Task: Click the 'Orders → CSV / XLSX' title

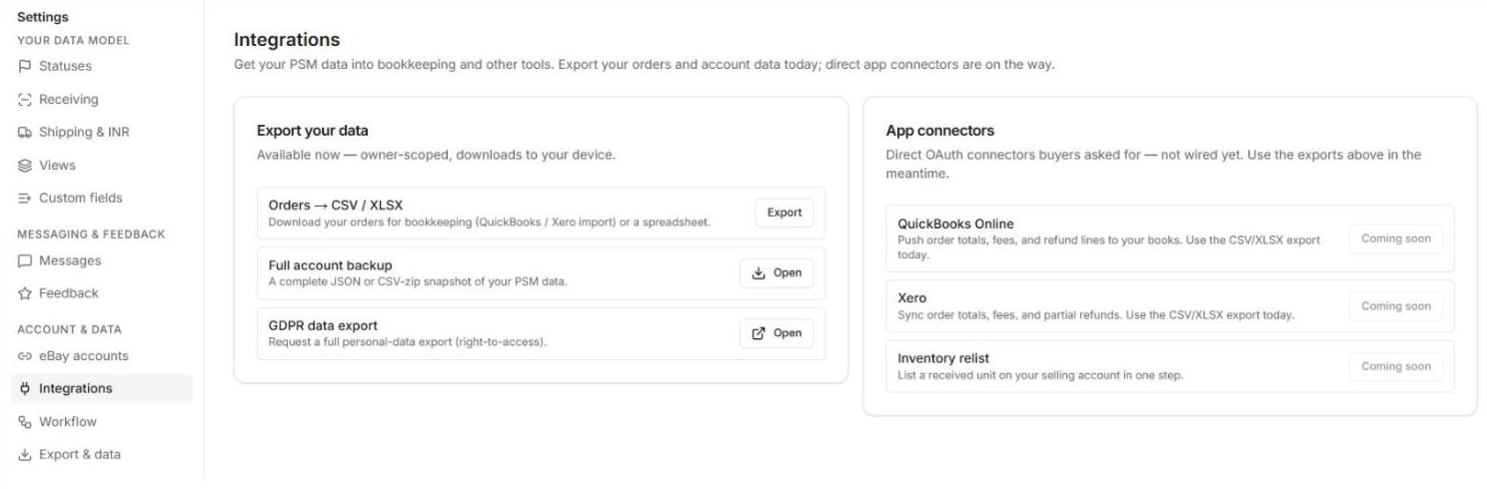Action: point(336,206)
